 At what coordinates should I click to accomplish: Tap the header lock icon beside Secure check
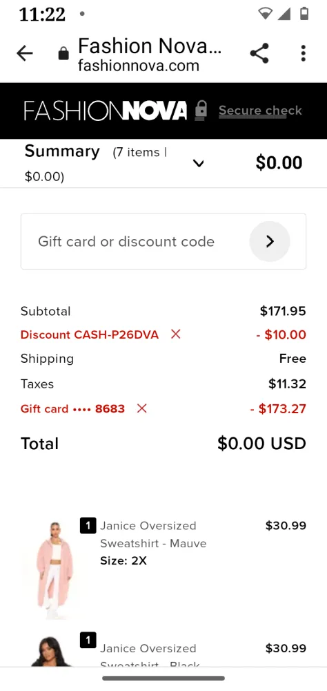201,110
